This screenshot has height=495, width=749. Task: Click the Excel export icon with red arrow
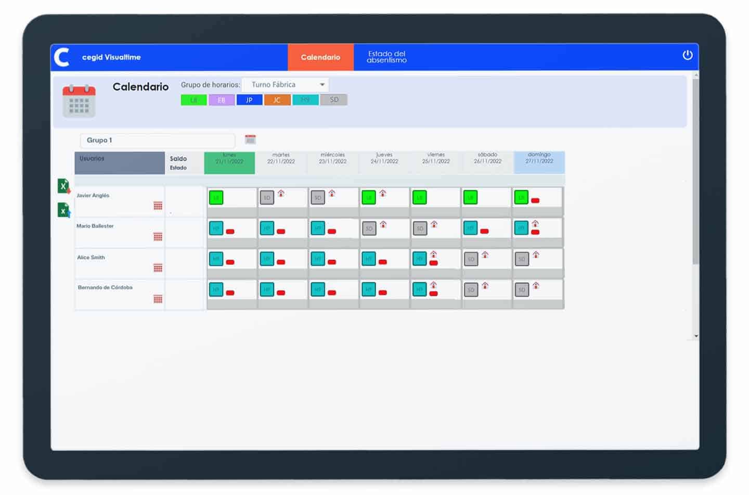(63, 186)
